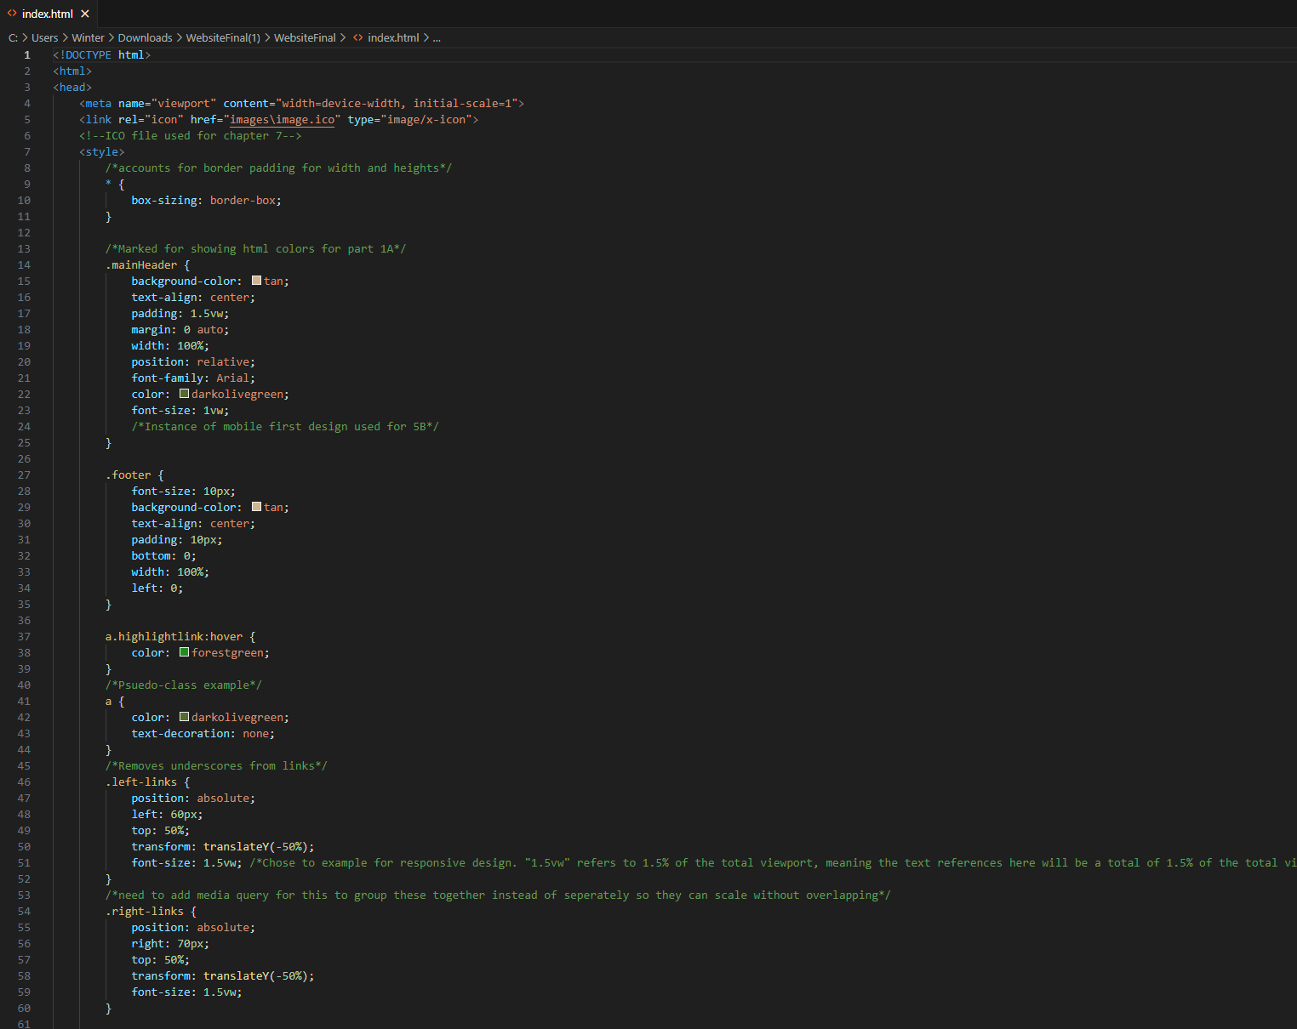Click the a.highlightlink:hover selector
This screenshot has height=1029, width=1297.
click(174, 637)
